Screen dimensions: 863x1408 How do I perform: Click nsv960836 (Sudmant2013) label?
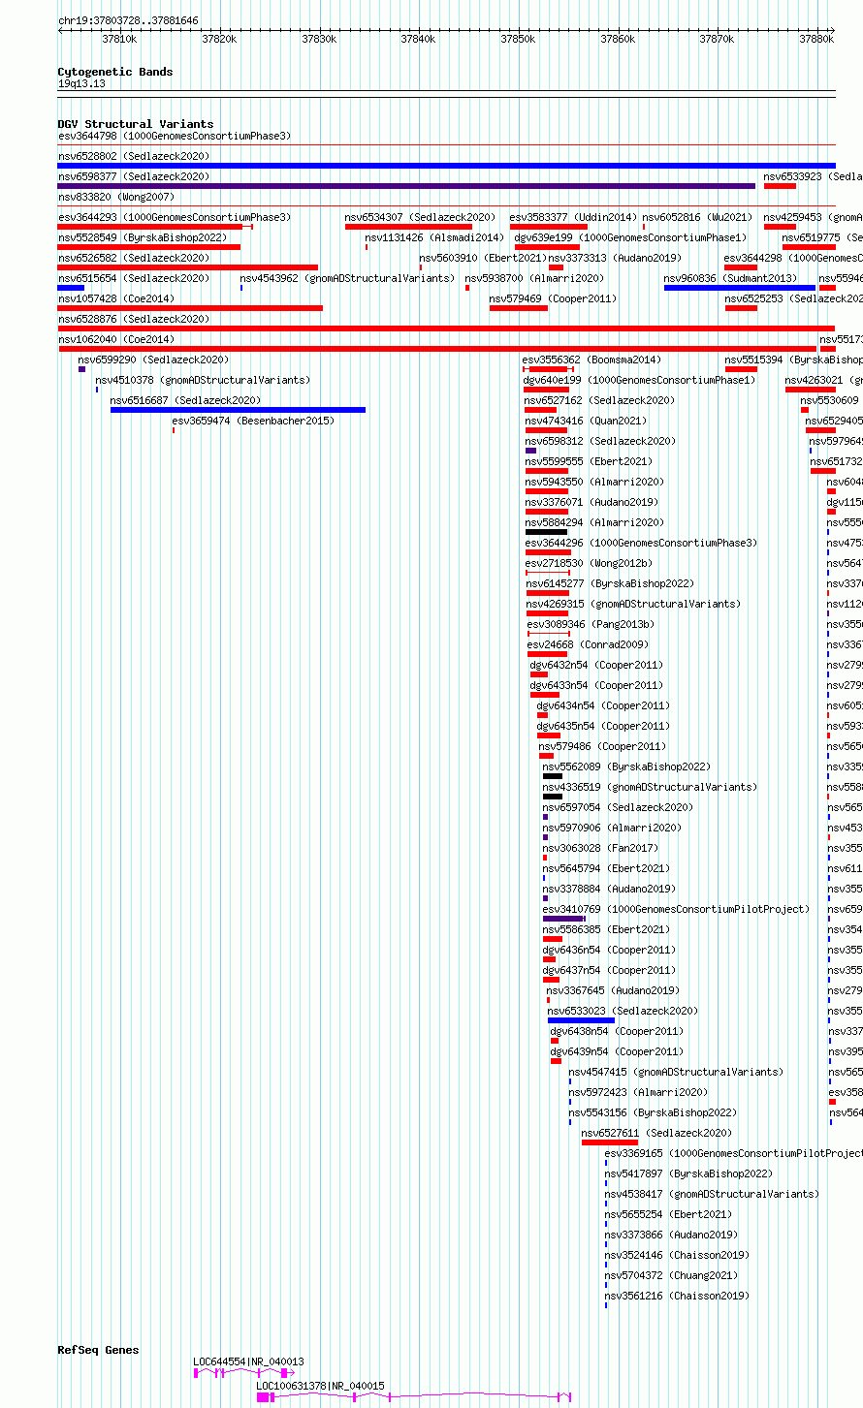coord(730,278)
